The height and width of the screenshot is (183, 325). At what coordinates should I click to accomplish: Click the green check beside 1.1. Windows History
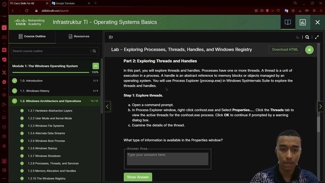(x=15, y=91)
